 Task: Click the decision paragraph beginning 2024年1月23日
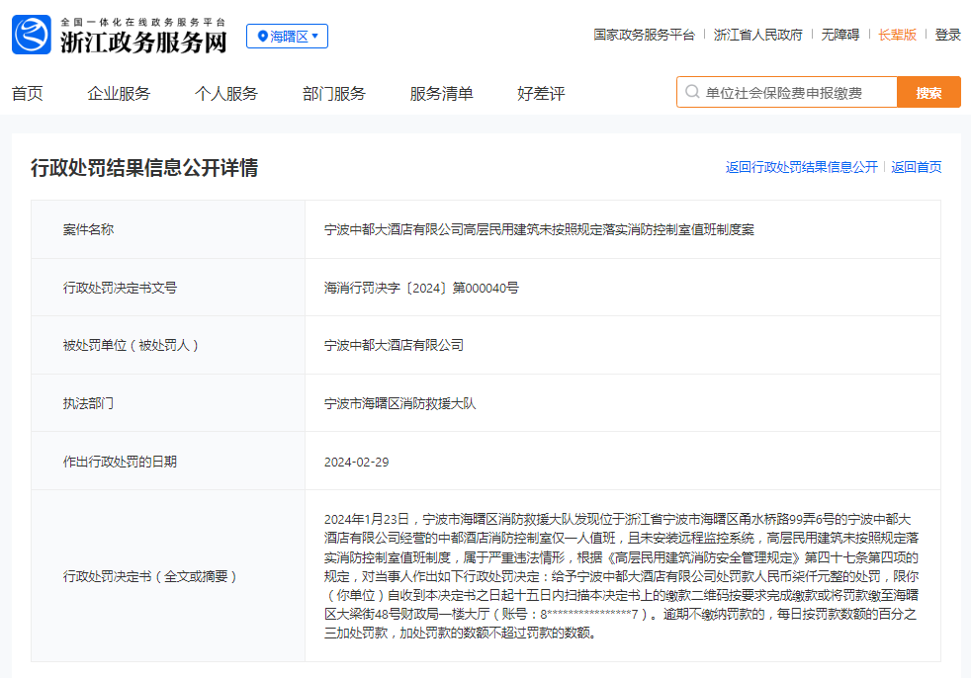[621, 576]
